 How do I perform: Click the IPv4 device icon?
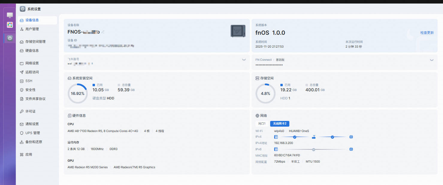coord(276,137)
